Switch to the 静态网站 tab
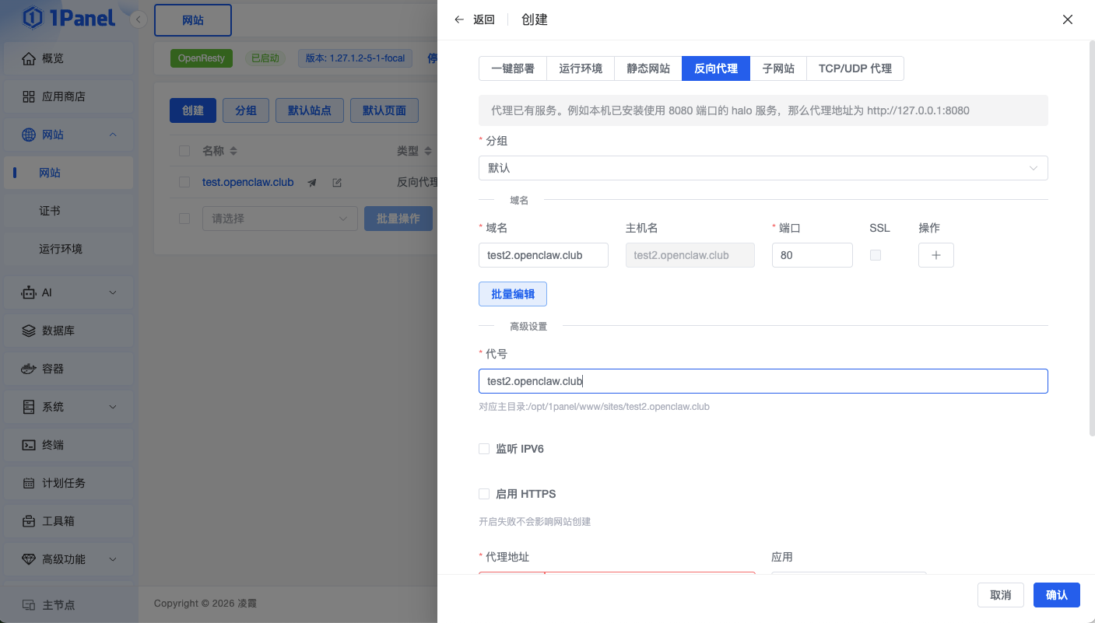1095x623 pixels. [648, 68]
